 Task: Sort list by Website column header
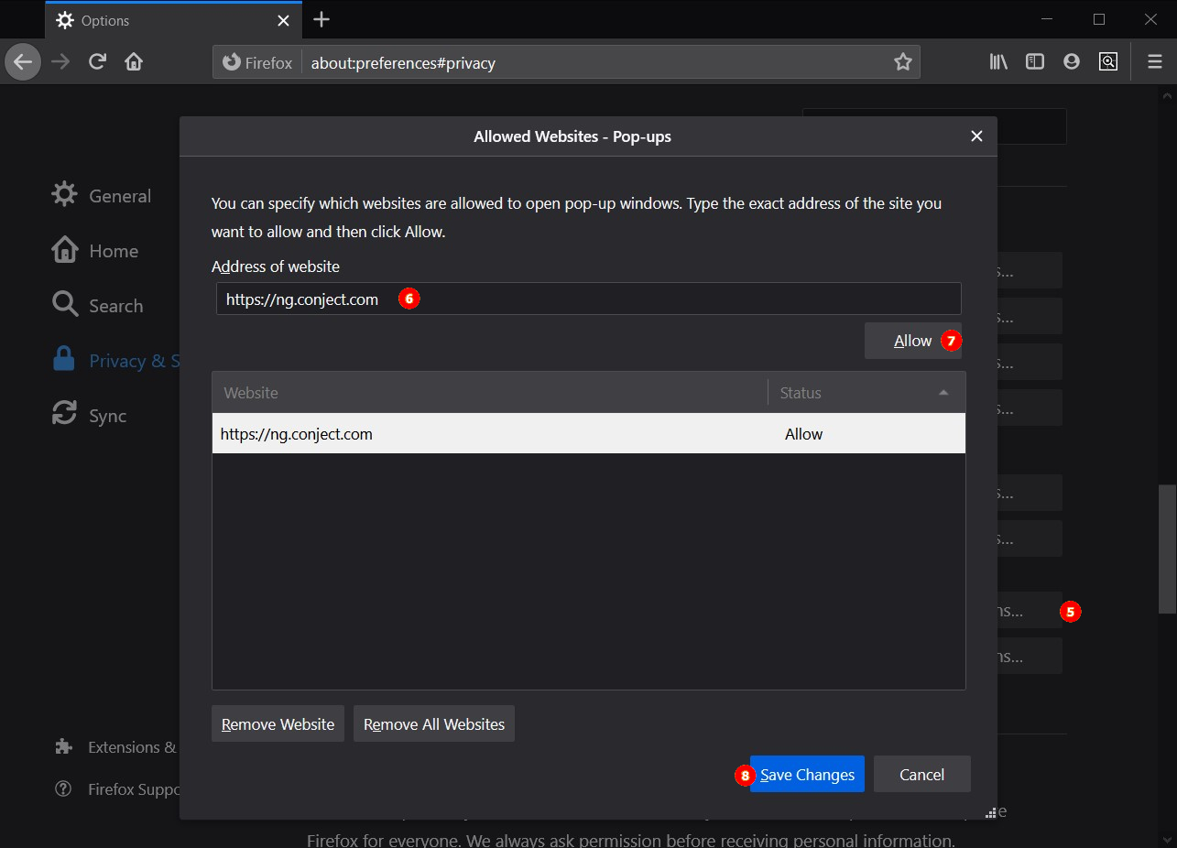(489, 393)
